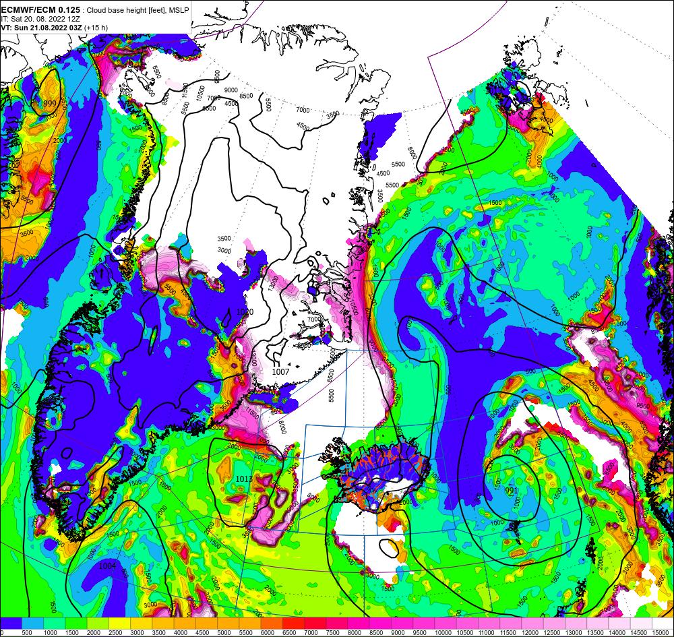Select the magenta 8000–8500 ft legend swatch
Screen dimensions: 674x637
click(359, 624)
